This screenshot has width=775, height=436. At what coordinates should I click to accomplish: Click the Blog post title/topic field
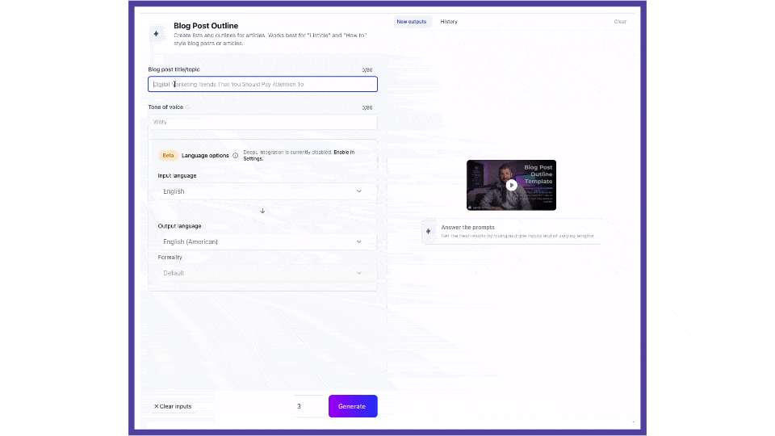click(262, 84)
